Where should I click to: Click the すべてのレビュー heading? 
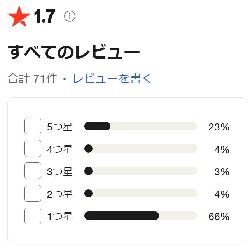[74, 52]
